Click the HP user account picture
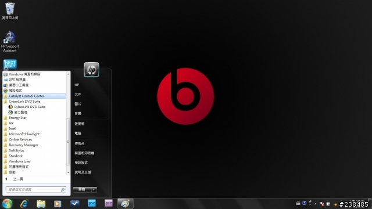Viewport: 372px width, 209px height. click(91, 70)
